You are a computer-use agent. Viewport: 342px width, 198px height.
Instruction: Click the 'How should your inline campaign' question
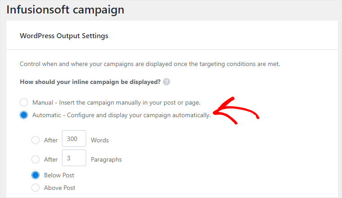[x=90, y=82]
